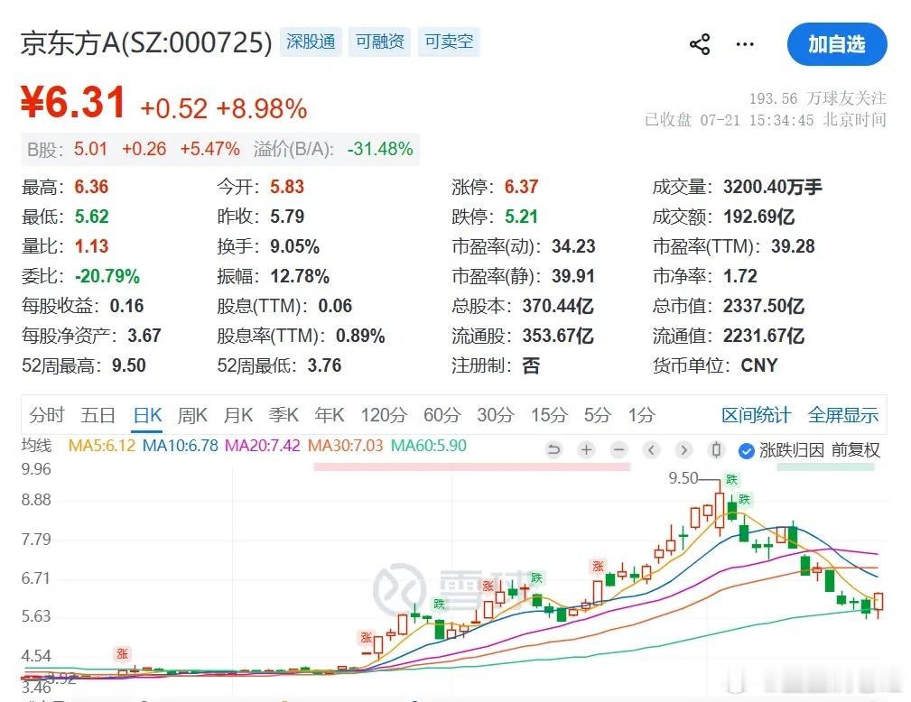Select the 年K chart tab
The image size is (911, 702).
330,415
